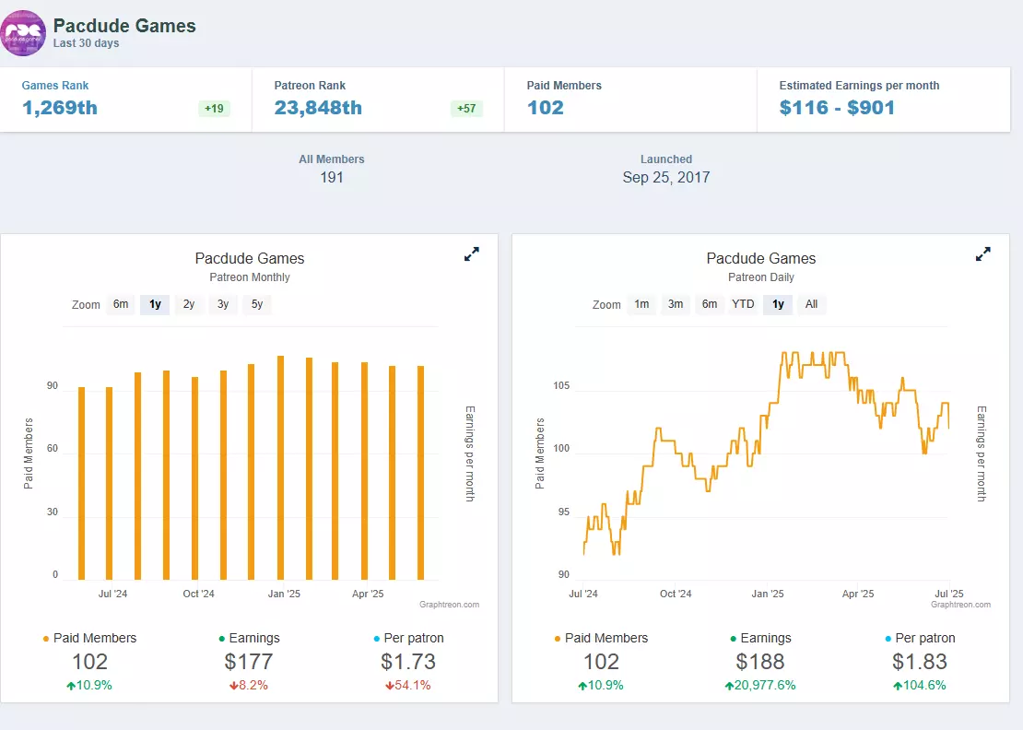Click the $1.73 per patron value
The image size is (1023, 730).
click(x=408, y=662)
